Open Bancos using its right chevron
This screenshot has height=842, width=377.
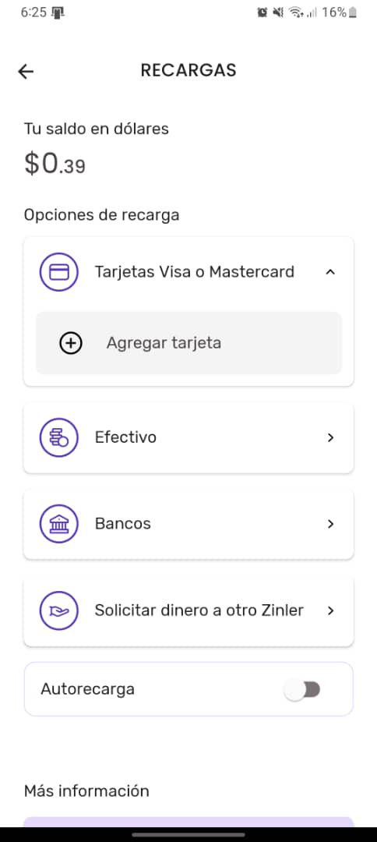coord(331,524)
